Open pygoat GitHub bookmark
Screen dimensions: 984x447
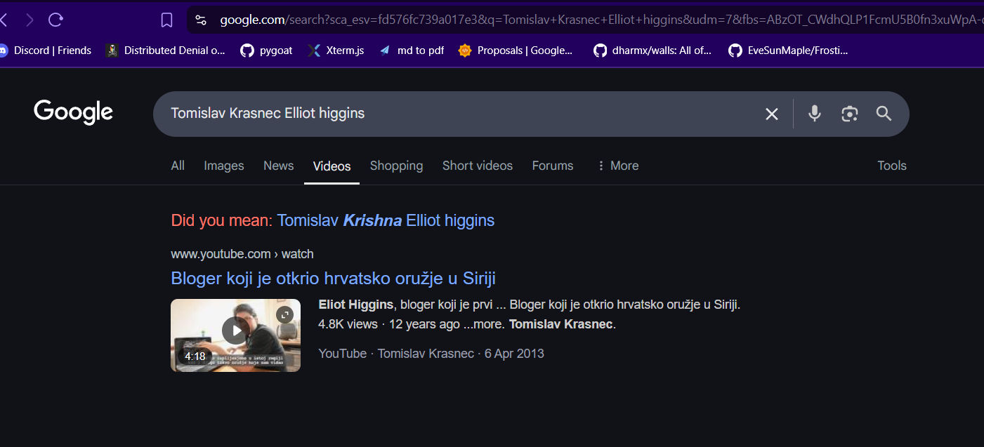coord(267,51)
